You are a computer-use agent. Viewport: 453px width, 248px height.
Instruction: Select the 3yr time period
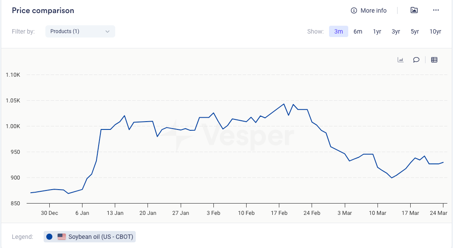coord(396,31)
